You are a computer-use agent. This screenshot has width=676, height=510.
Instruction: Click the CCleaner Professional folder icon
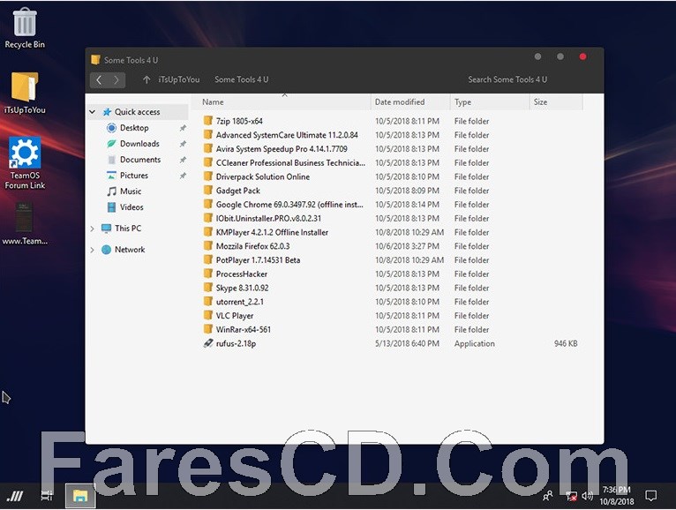pyautogui.click(x=207, y=162)
